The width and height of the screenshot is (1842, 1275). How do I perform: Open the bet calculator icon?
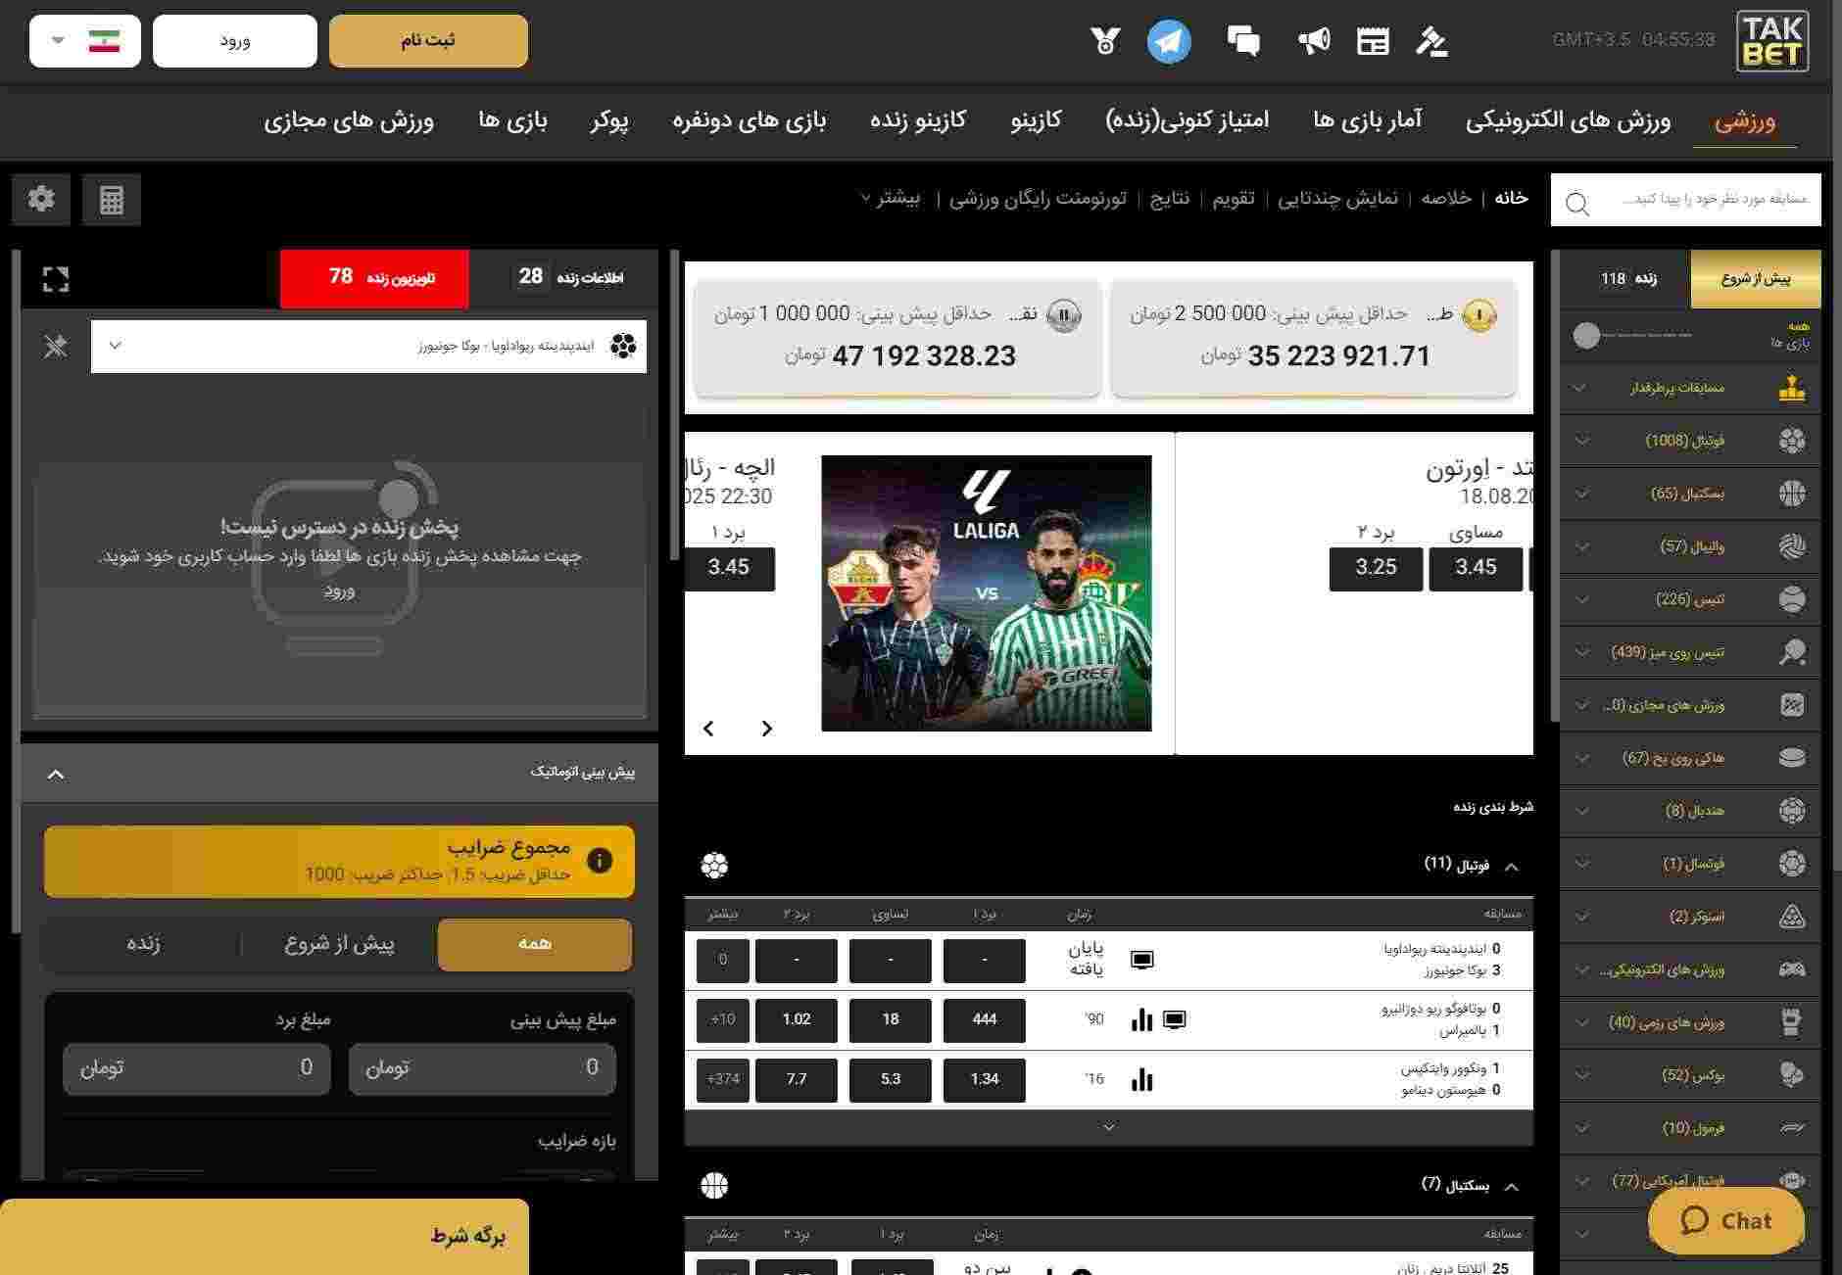112,200
